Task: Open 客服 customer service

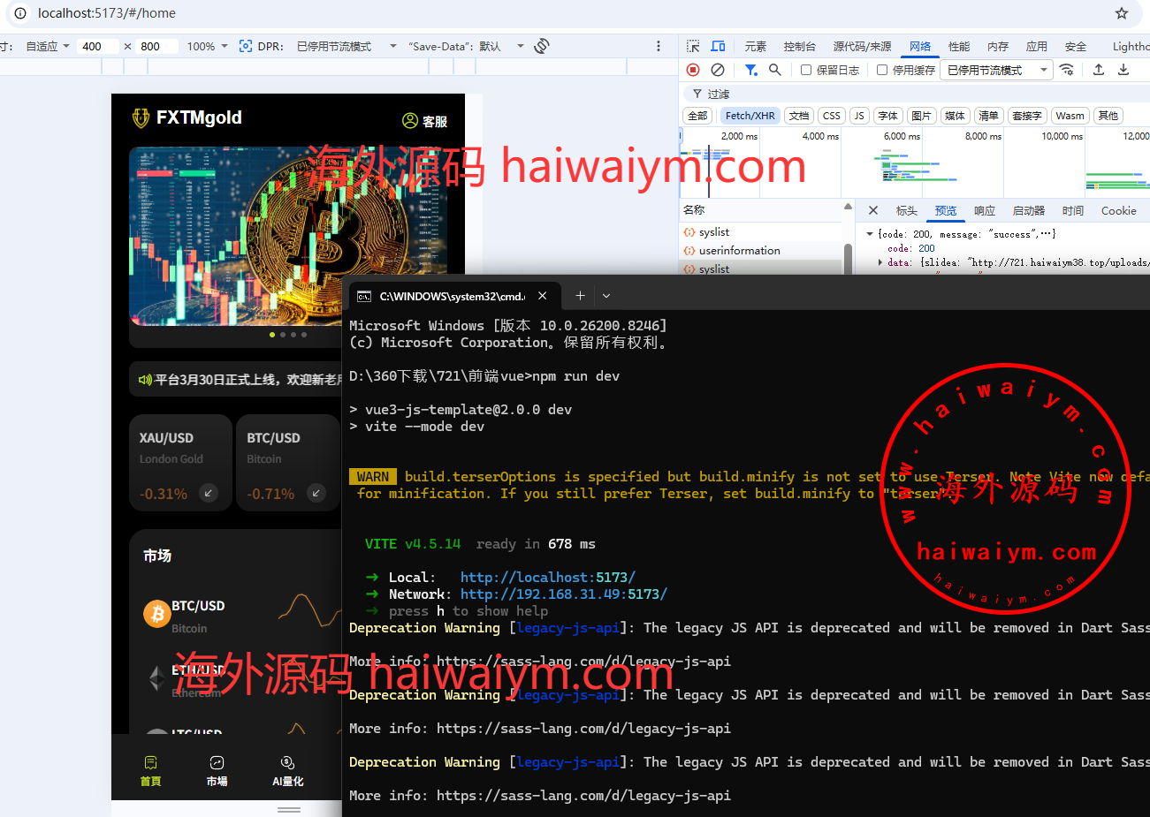Action: pos(425,121)
